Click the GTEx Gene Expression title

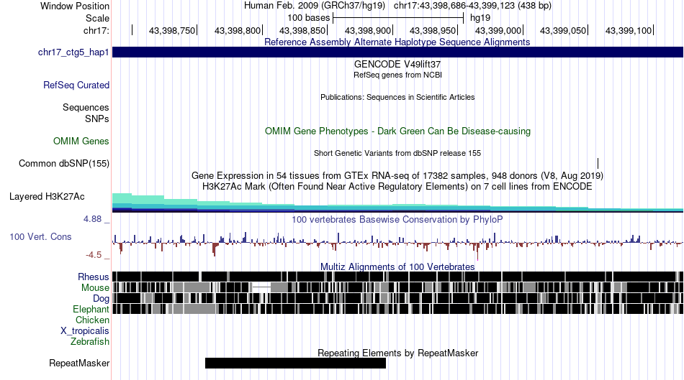[x=397, y=176]
